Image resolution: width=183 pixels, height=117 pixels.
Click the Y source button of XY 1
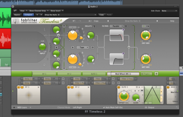click(x=22, y=87)
